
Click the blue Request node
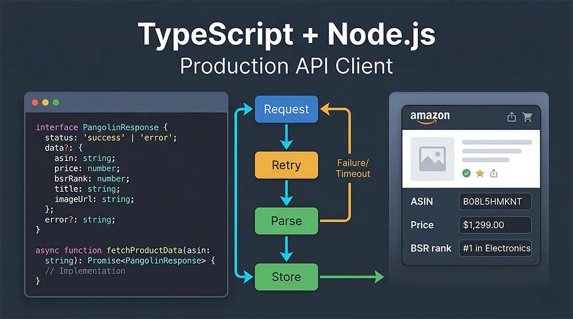click(286, 109)
